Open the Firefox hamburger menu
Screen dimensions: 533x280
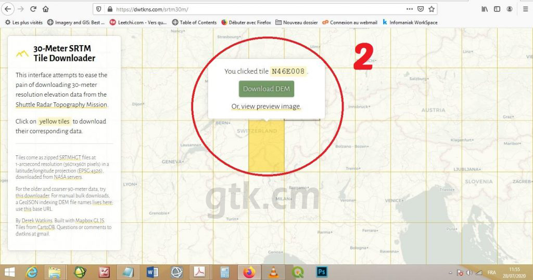pos(523,9)
